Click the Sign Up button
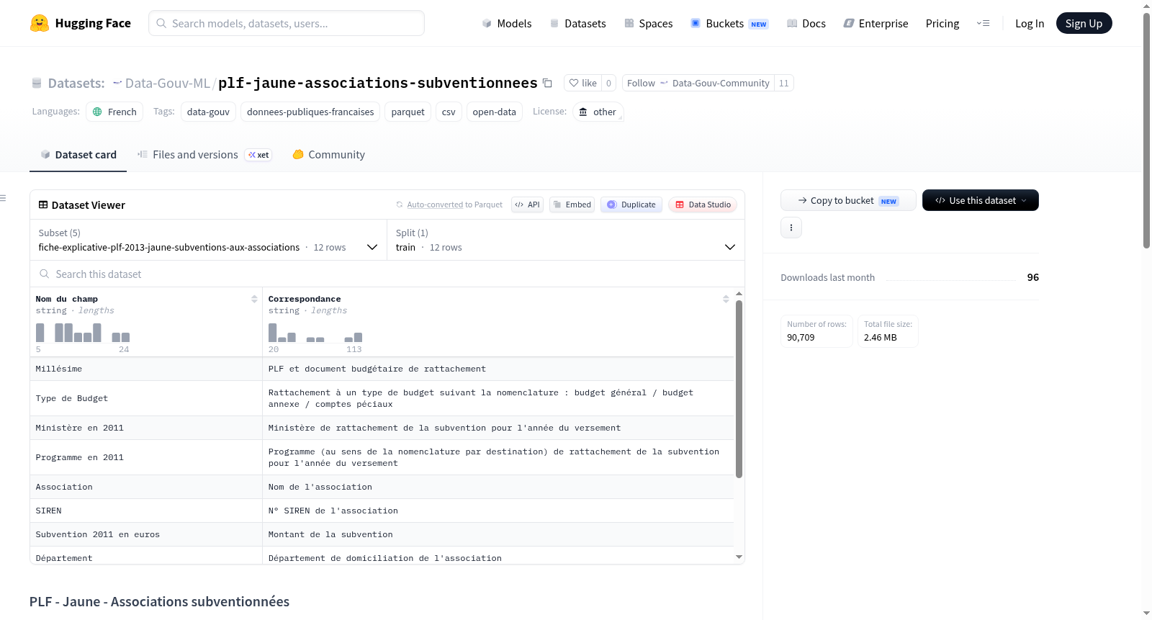 (1084, 23)
